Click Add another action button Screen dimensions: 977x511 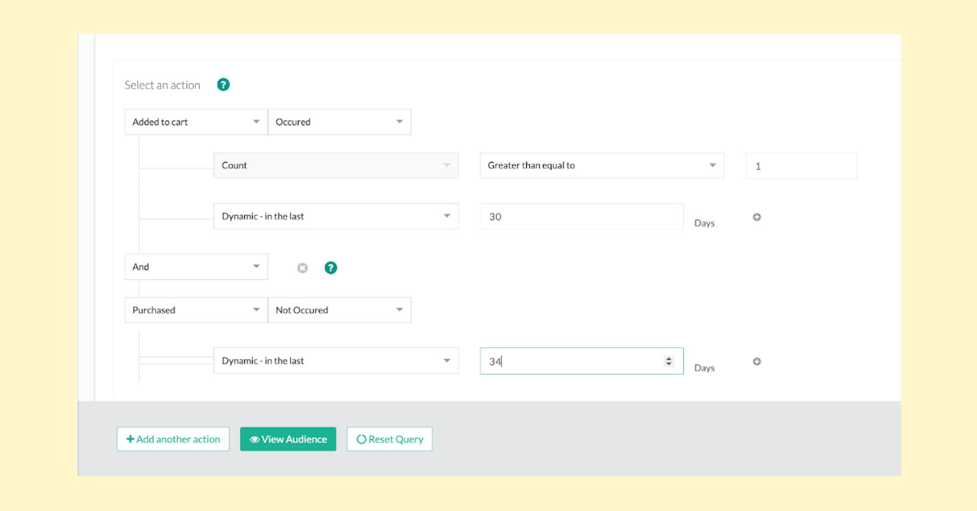173,439
